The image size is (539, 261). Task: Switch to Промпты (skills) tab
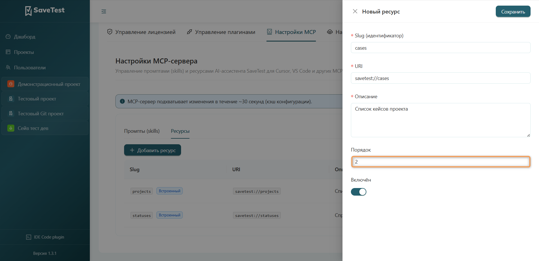[142, 131]
